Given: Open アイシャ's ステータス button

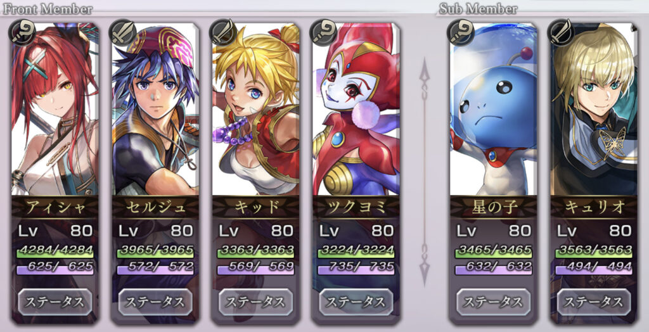Looking at the screenshot, I should point(55,302).
